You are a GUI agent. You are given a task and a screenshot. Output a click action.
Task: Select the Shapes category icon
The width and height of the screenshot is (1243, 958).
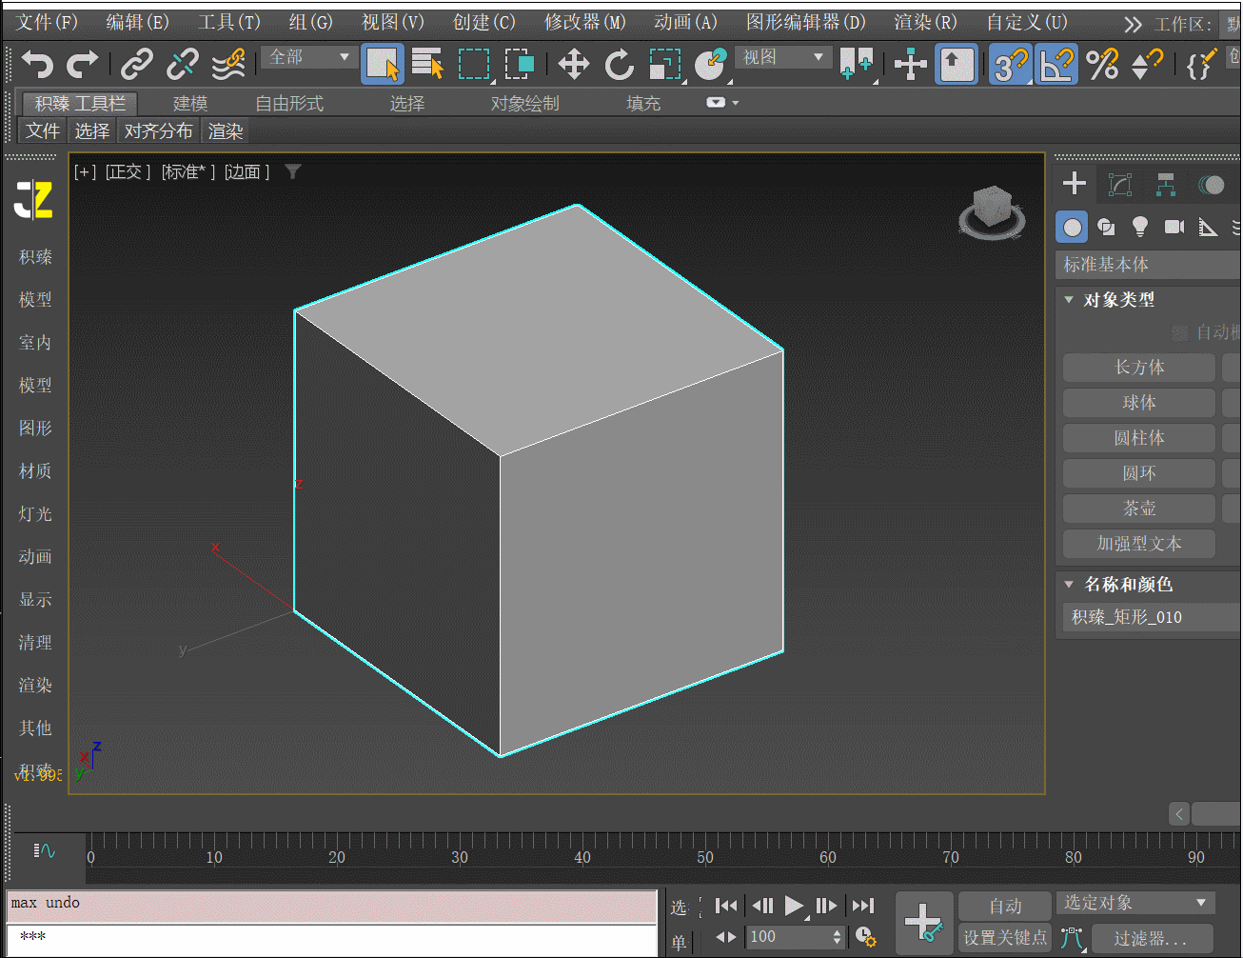coord(1106,227)
